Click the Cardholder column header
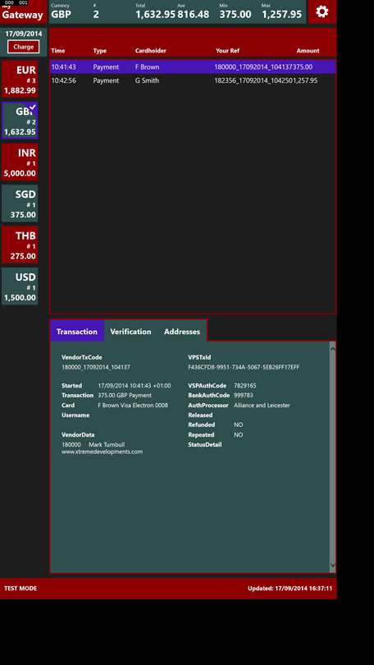 click(151, 50)
